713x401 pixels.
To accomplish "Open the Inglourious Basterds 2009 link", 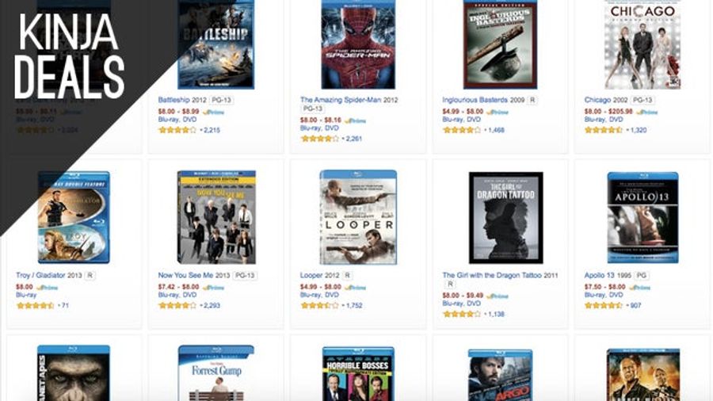I will 483,100.
